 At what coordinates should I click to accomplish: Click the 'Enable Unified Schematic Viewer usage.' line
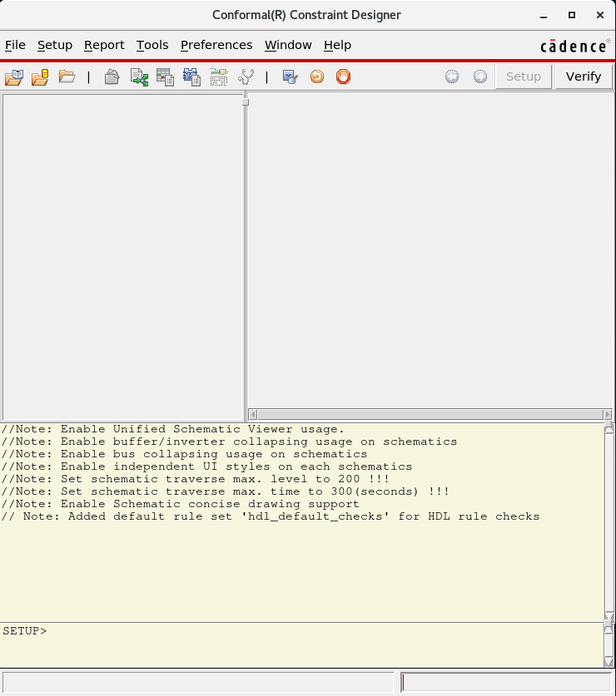tap(173, 429)
